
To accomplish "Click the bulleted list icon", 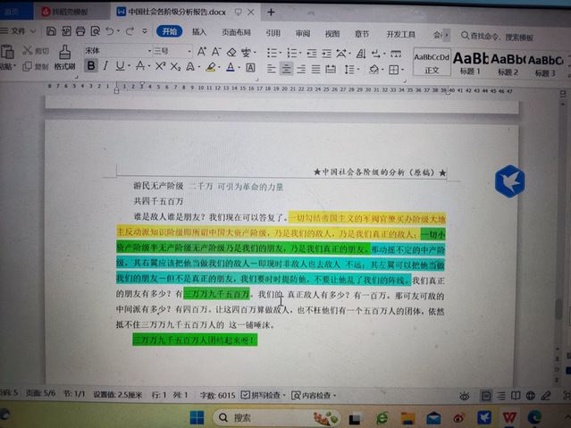I will point(273,51).
